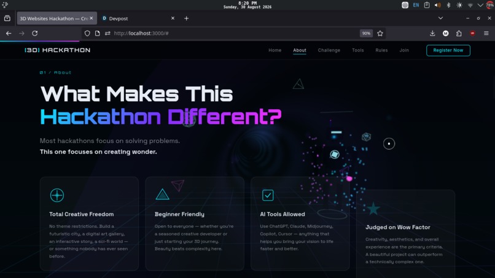495x278 pixels.
Task: Open a new browser tab
Action: (186, 18)
